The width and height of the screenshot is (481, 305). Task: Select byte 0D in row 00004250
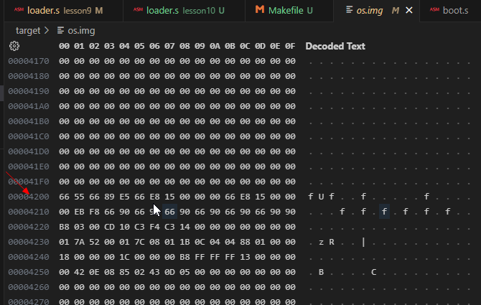click(169, 272)
